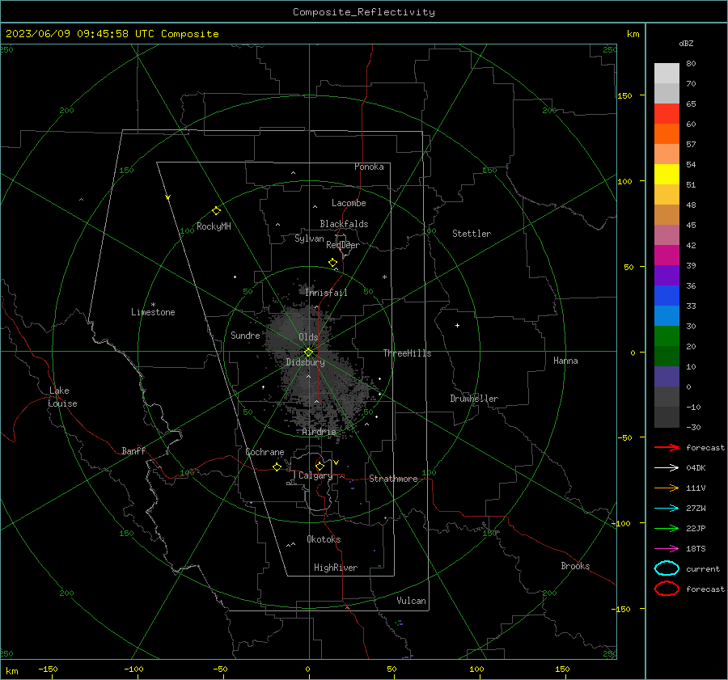Click the 65 dBZ red swatch
728x680 pixels.
667,113
